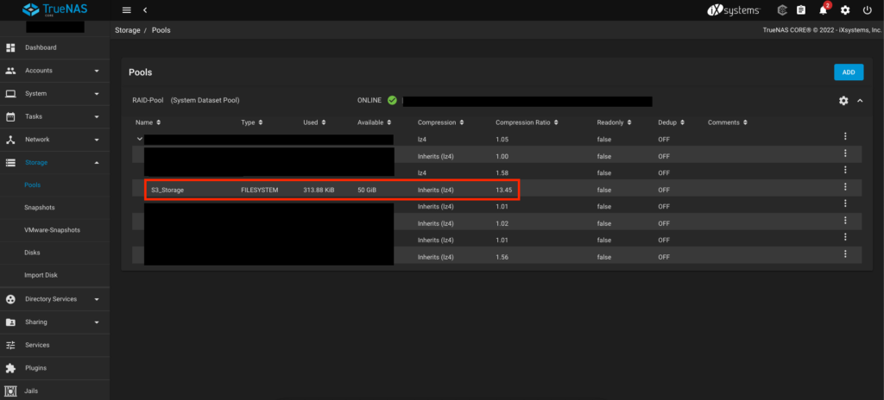Click the Storage sidebar icon
The height and width of the screenshot is (400, 884).
tap(10, 162)
